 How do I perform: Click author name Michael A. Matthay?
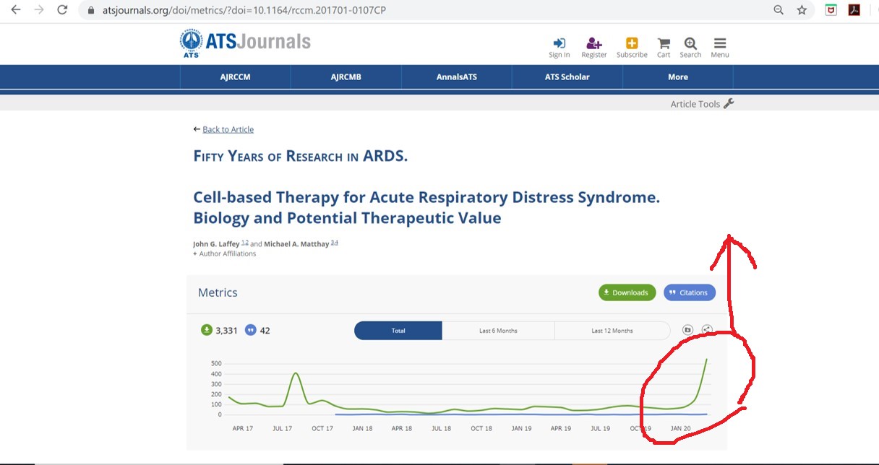click(x=296, y=244)
